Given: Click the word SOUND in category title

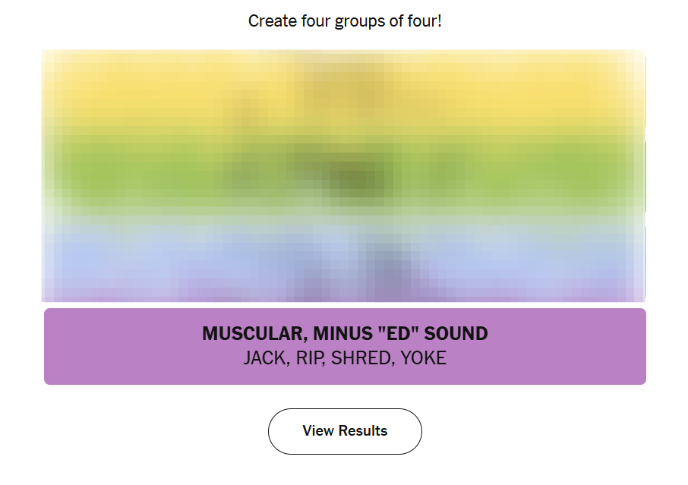Looking at the screenshot, I should tap(456, 334).
